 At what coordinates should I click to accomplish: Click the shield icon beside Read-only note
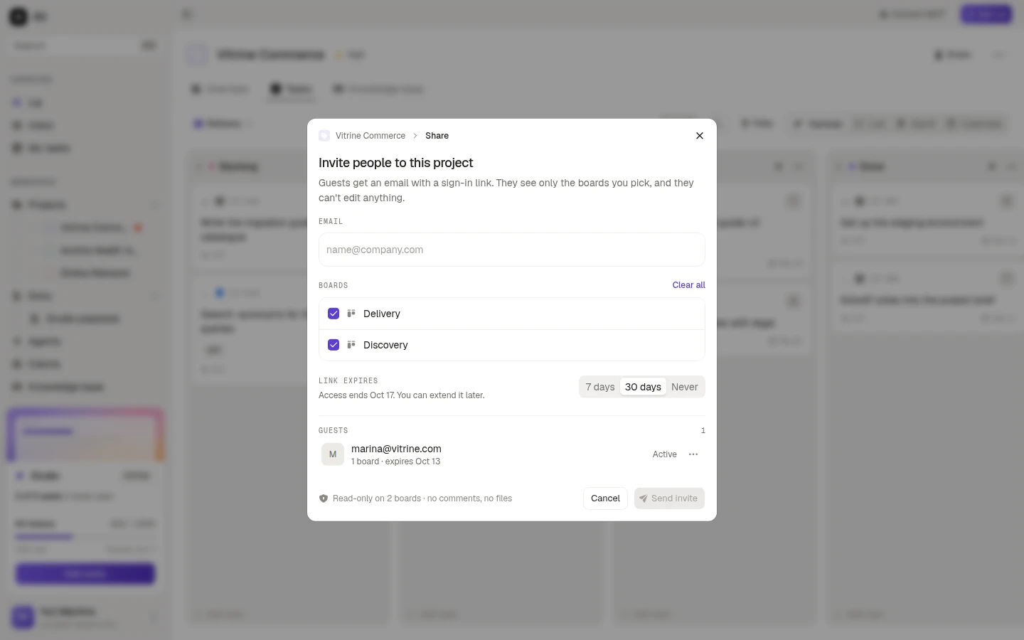(324, 498)
